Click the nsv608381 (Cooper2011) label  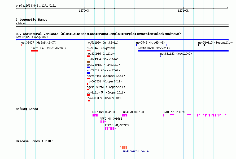coord(104,81)
